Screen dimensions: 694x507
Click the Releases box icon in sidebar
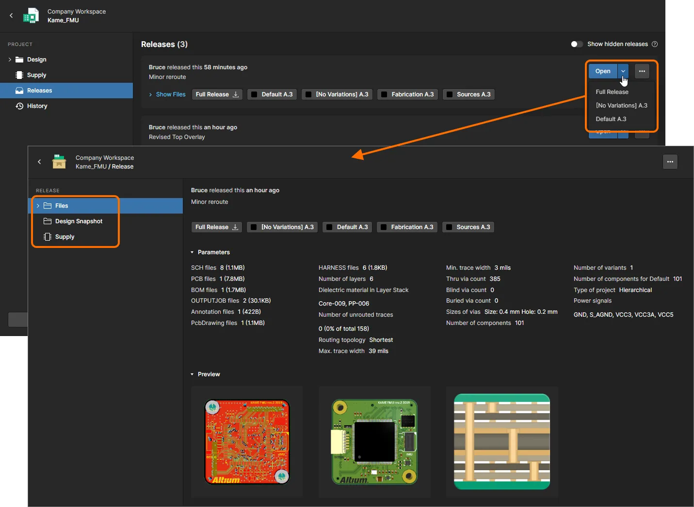pos(19,91)
